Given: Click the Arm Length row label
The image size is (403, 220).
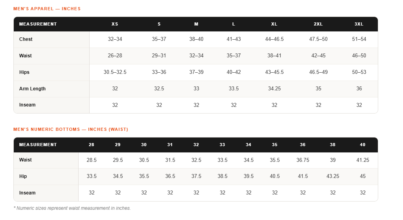Looking at the screenshot, I should click(x=32, y=89).
